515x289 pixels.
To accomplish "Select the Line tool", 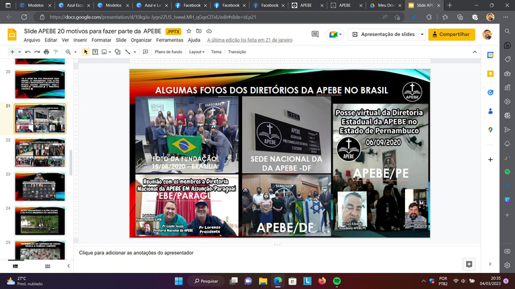I will coord(127,52).
